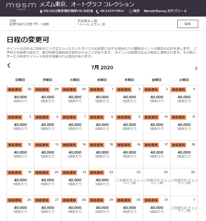Select July 4 date cell

point(184,99)
